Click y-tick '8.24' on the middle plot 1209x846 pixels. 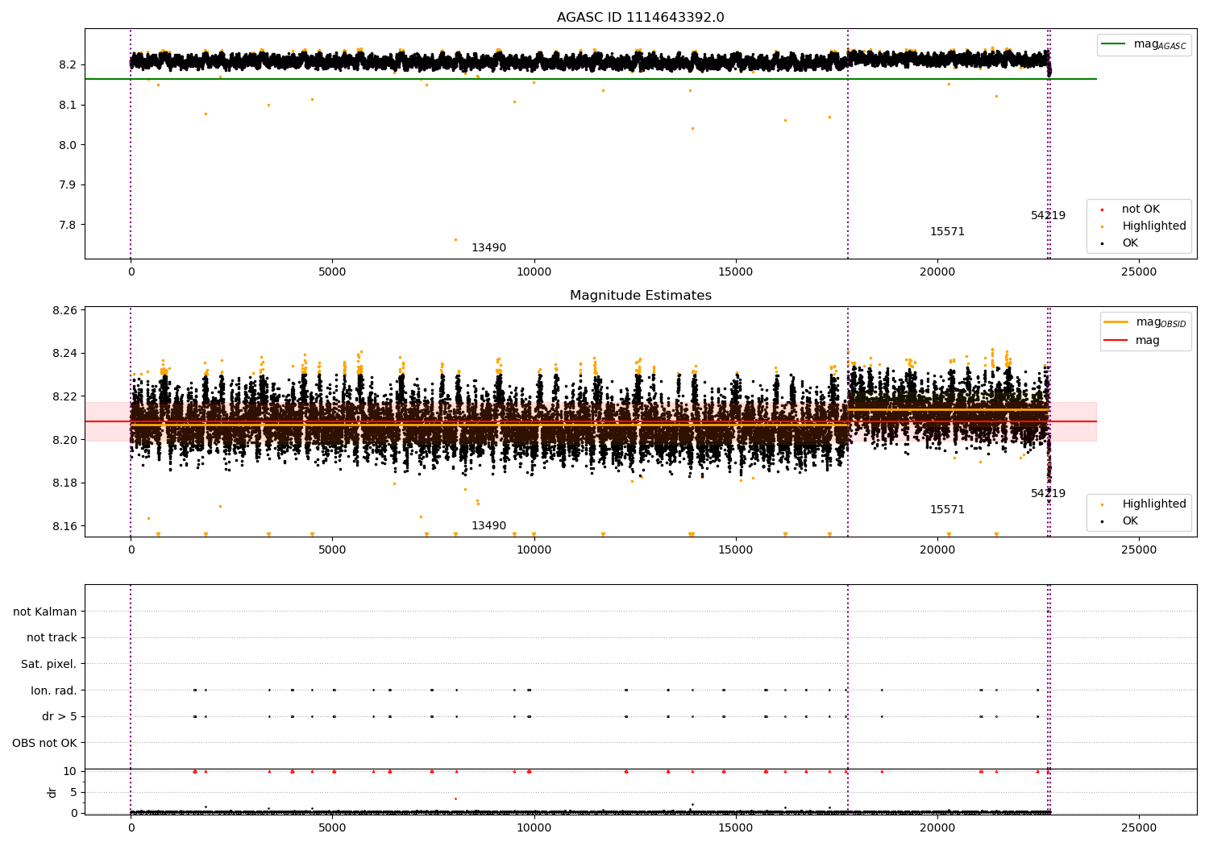point(64,354)
